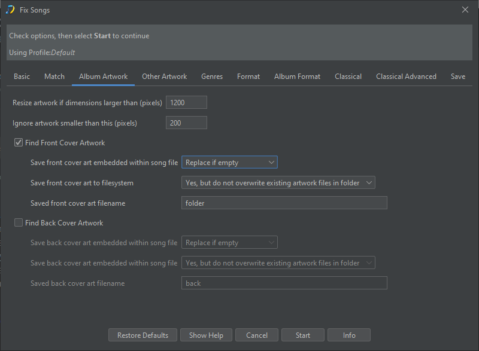Switch to the Basic tab
Viewport: 479px width, 351px height.
(x=22, y=77)
